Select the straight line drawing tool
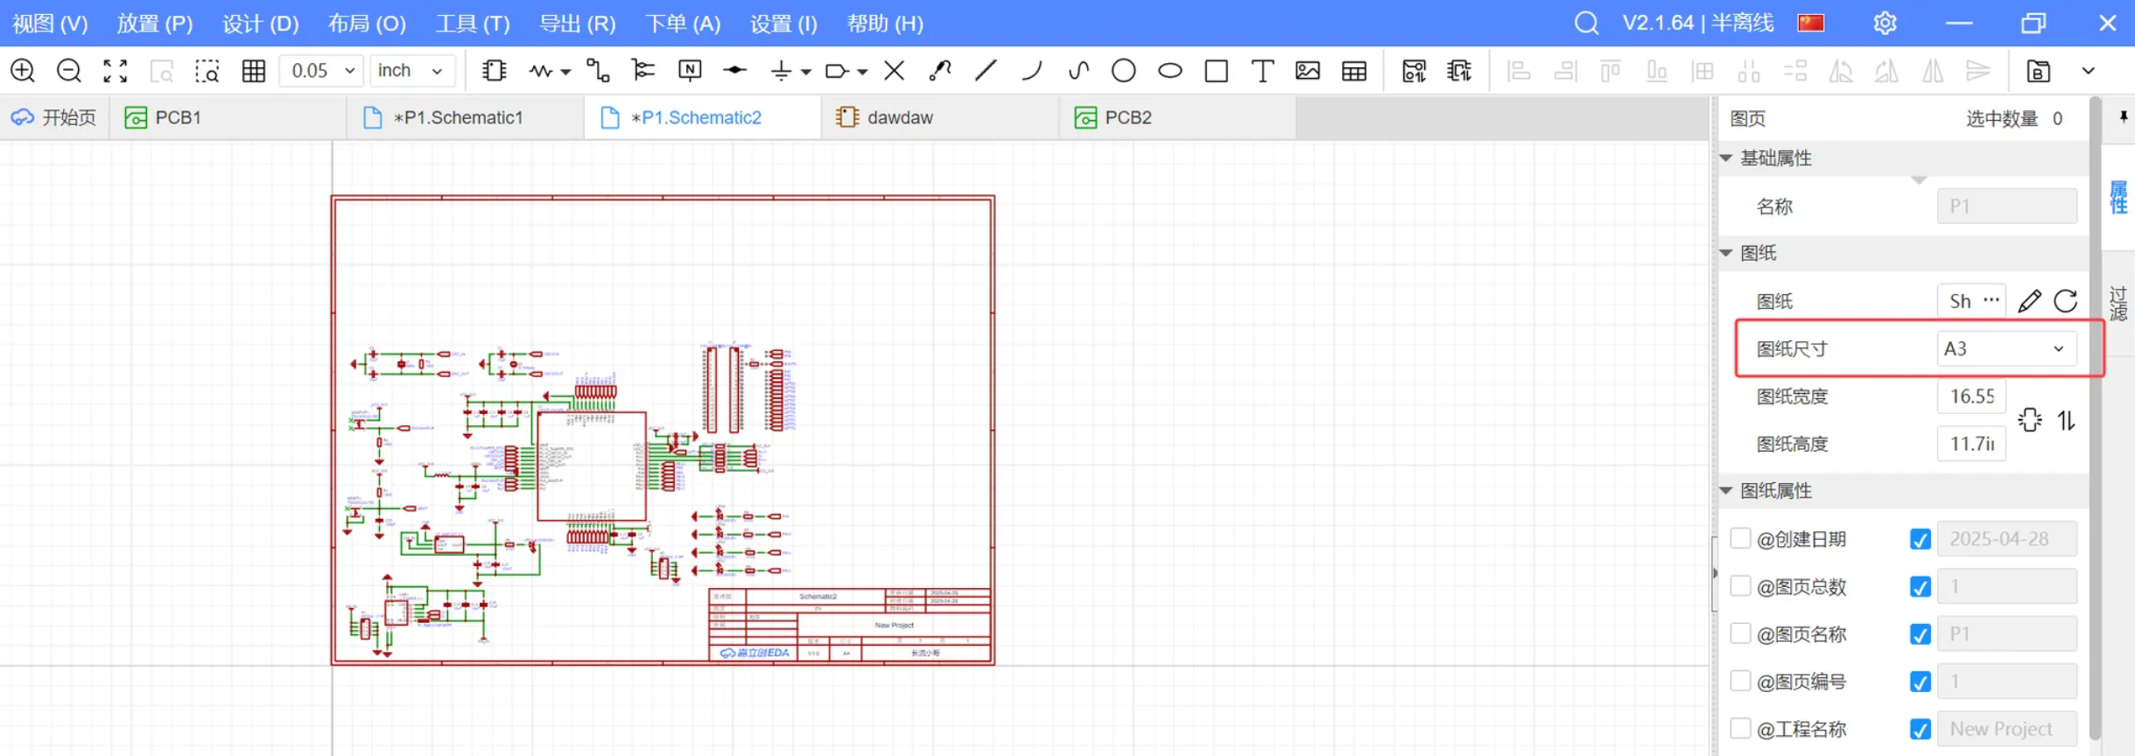2135x756 pixels. click(987, 71)
